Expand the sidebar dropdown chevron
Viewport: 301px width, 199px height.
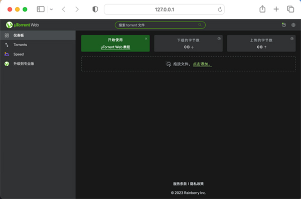51,9
